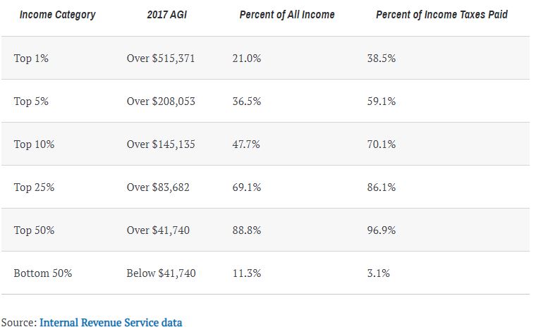Open the Internal Revenue Service data link
Screen dimensions: 536x334
pos(111,323)
